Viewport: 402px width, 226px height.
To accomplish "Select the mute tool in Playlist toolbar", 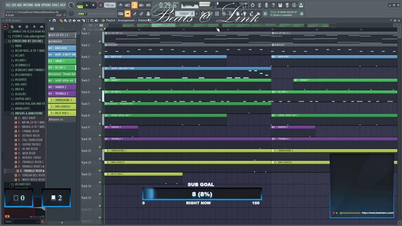I will point(74,20).
